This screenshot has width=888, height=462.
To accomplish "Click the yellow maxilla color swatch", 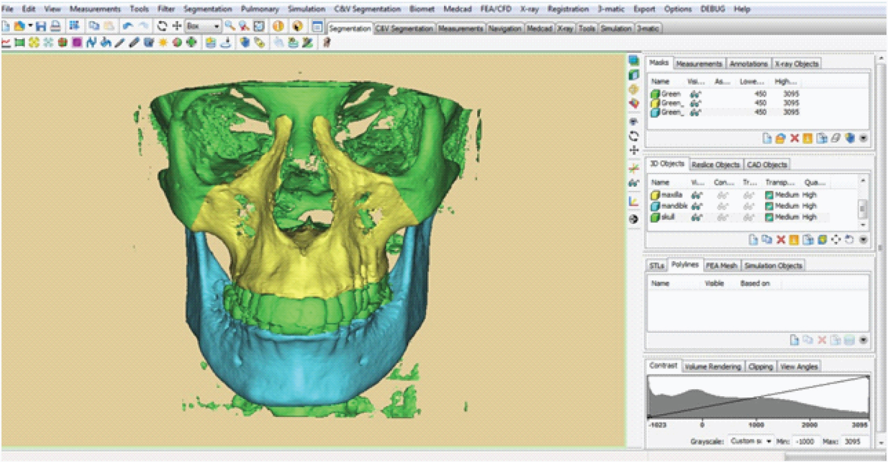I will coord(655,195).
